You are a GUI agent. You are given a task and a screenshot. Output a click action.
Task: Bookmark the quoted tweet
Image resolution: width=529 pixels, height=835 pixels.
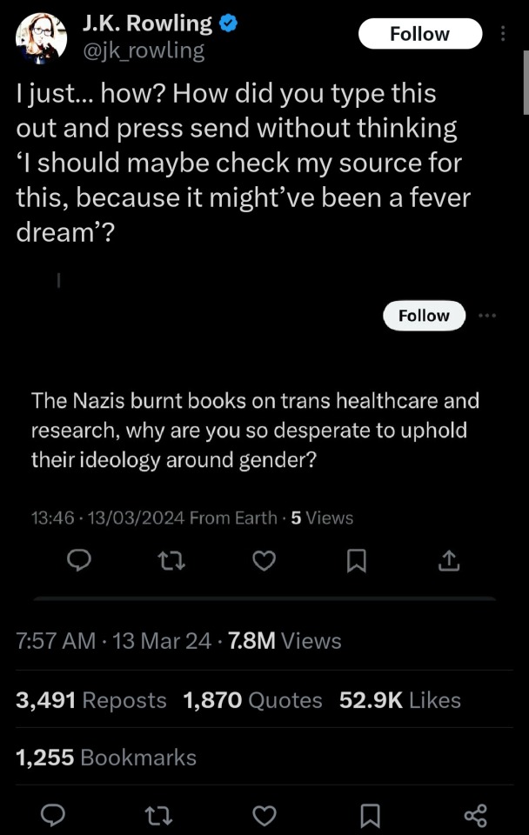pos(356,563)
